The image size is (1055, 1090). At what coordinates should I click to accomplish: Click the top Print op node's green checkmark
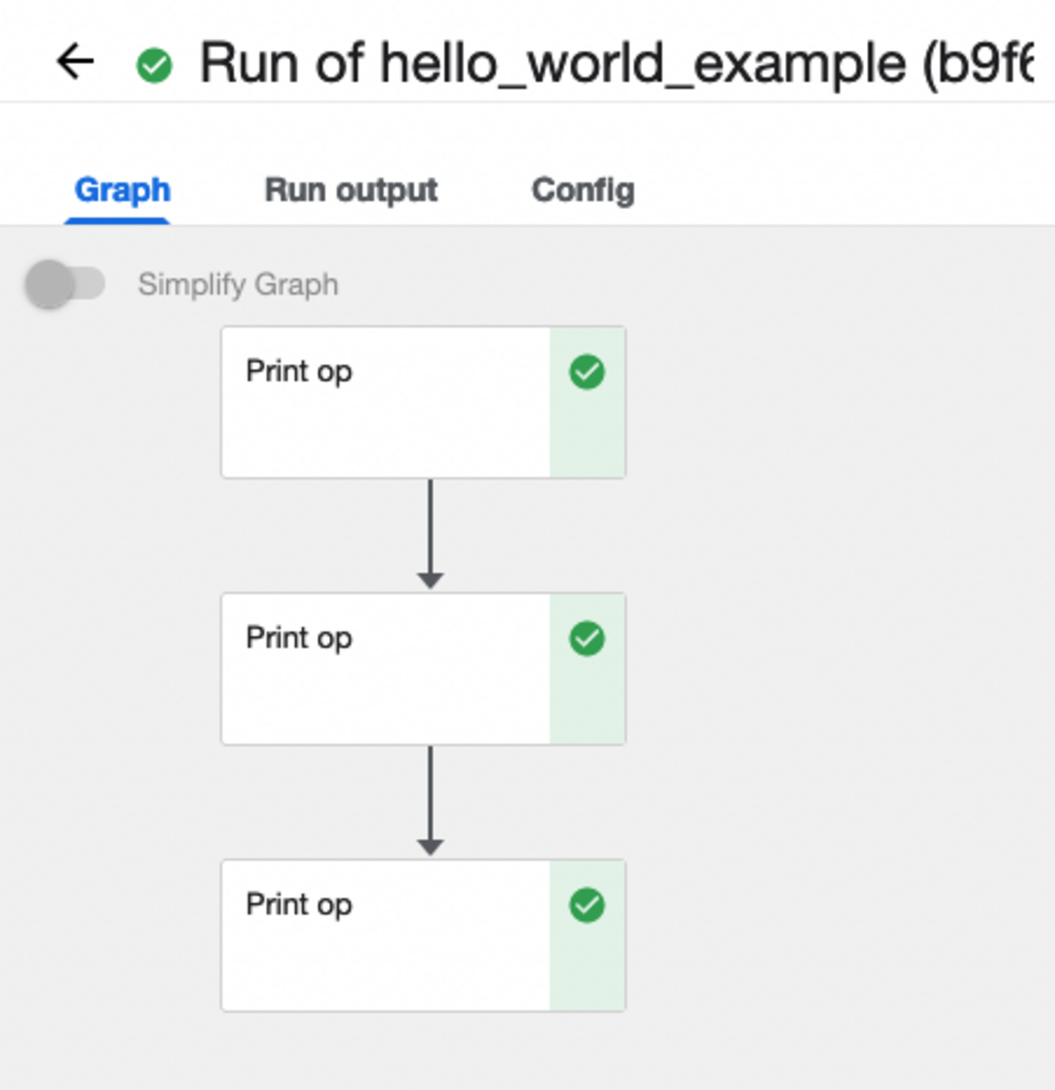point(587,373)
